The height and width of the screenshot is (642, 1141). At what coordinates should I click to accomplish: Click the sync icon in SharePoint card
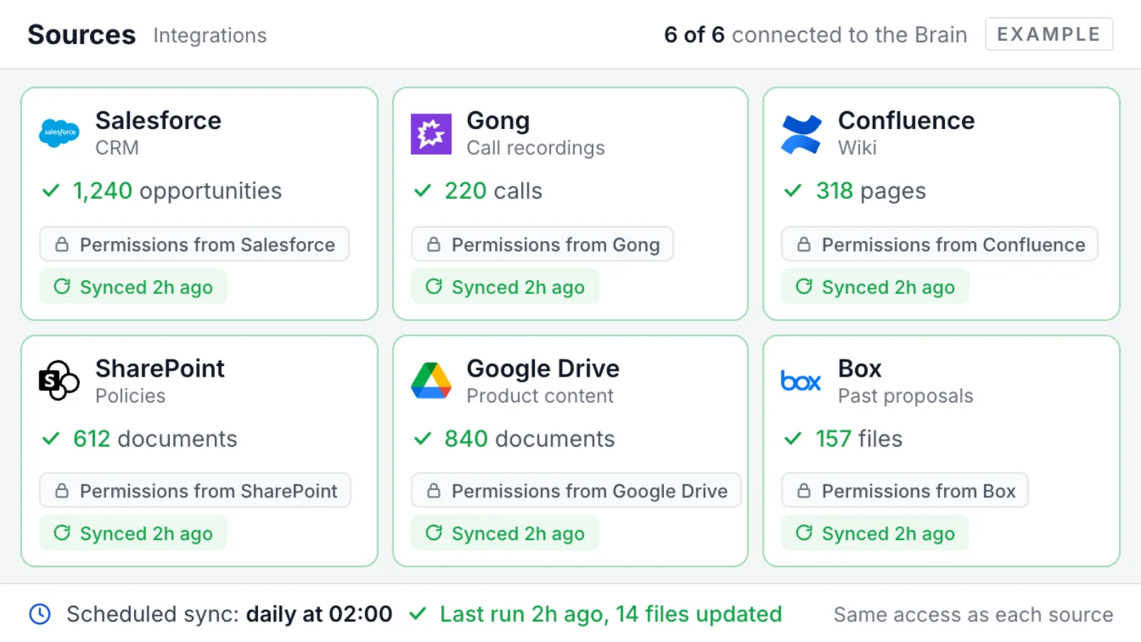[x=62, y=533]
